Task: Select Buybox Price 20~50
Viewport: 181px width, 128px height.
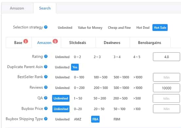Action: [x=99, y=109]
